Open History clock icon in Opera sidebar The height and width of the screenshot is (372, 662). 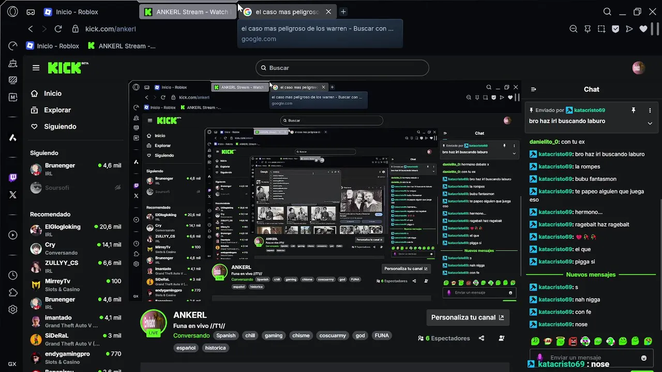point(13,276)
